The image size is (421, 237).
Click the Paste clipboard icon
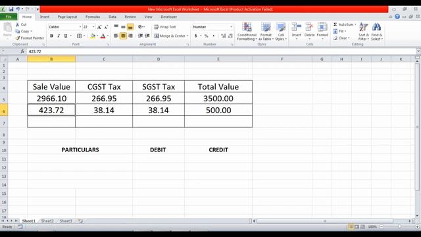tap(7, 28)
